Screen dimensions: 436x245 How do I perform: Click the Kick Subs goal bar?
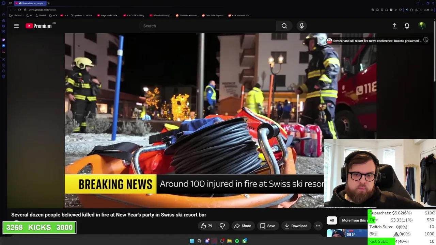[402, 241]
